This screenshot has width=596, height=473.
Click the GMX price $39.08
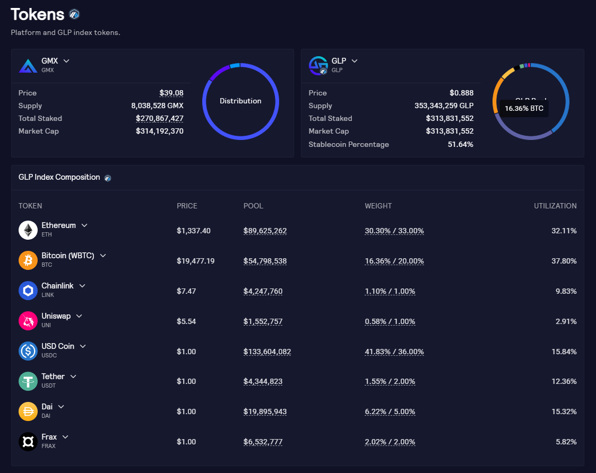point(171,93)
